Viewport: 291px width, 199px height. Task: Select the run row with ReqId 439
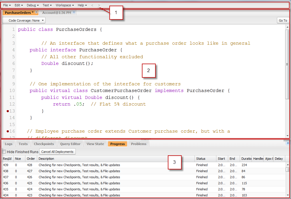(115, 165)
